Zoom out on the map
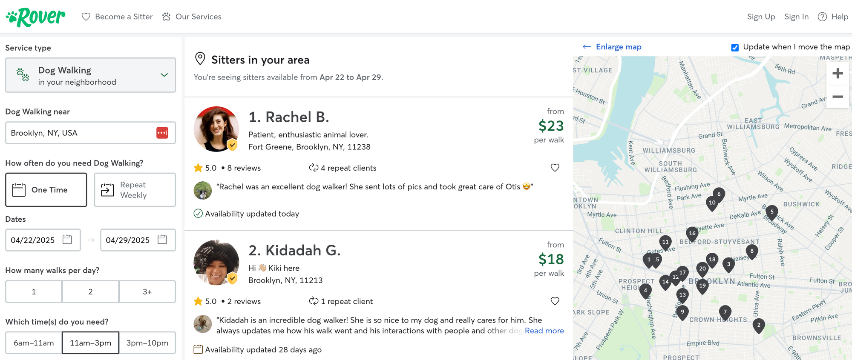 pyautogui.click(x=838, y=97)
